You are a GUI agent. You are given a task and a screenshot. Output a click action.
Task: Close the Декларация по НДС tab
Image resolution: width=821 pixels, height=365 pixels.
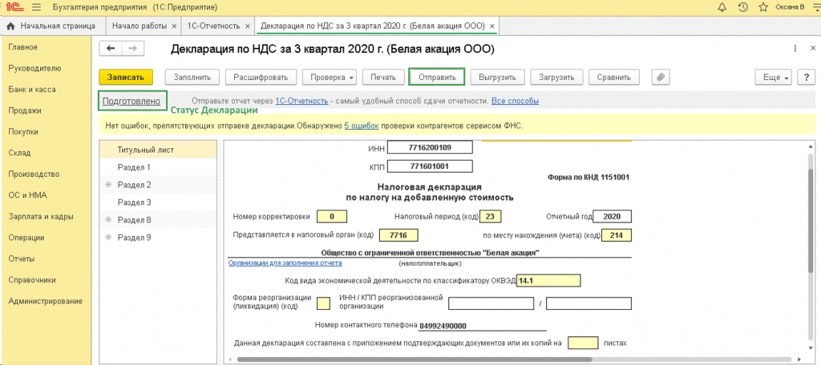pyautogui.click(x=492, y=26)
